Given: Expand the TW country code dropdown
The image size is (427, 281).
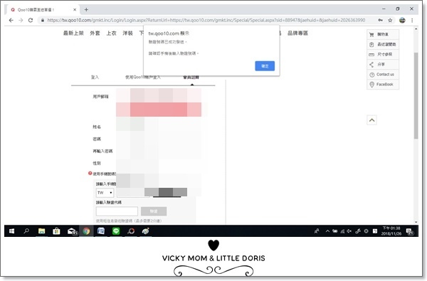Looking at the screenshot, I should pyautogui.click(x=105, y=193).
